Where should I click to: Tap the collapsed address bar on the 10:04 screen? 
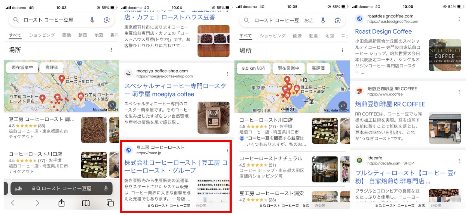tap(177, 206)
